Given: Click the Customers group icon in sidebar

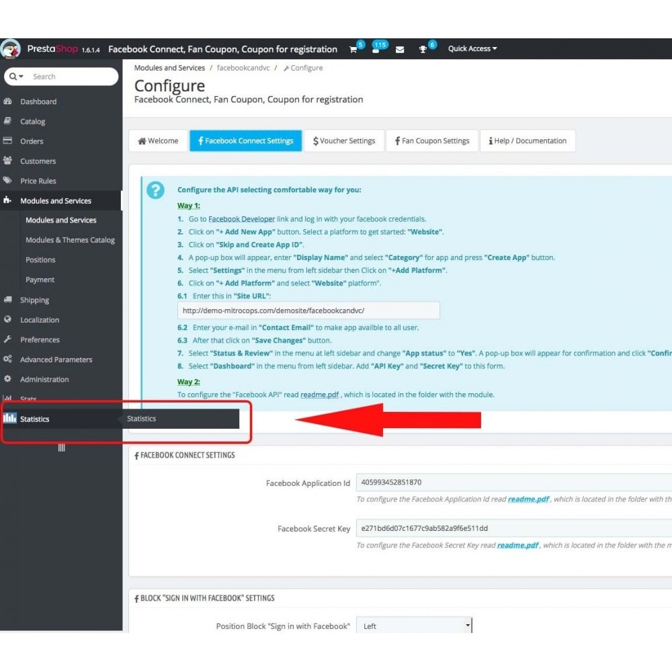Looking at the screenshot, I should tap(7, 161).
